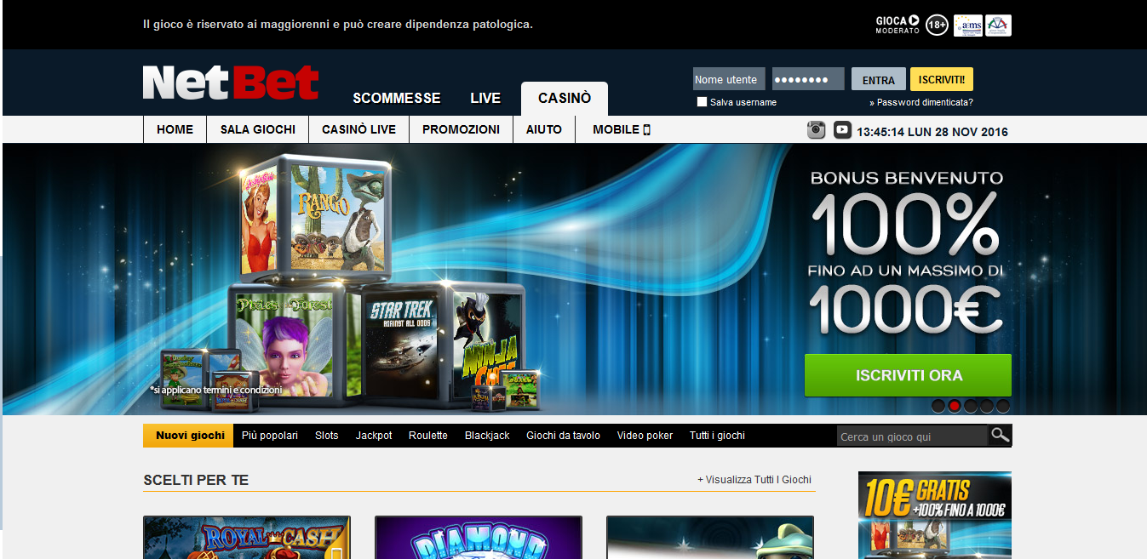Click the NetBet logo
The height and width of the screenshot is (559, 1147).
coord(231,83)
